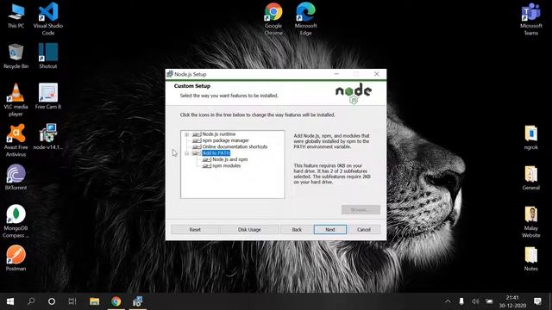Screen dimensions: 552x310
Task: Open This PC desktop icon
Action: pyautogui.click(x=16, y=15)
